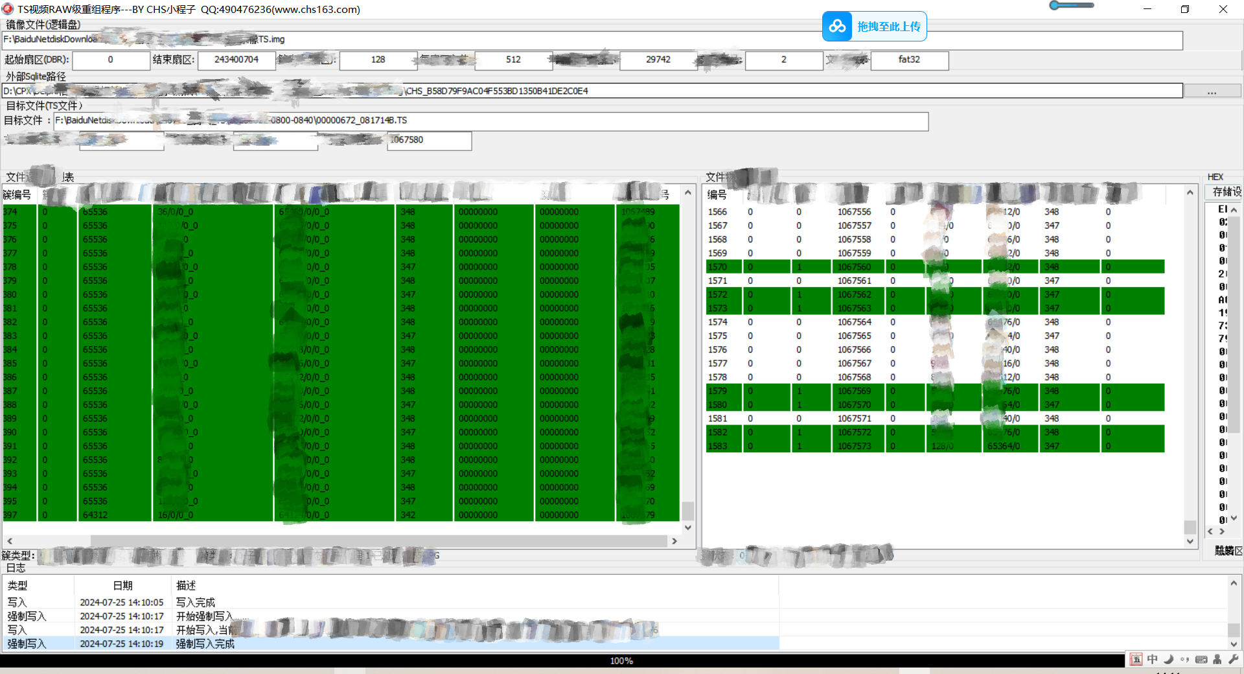
Task: Click the 结束扇区 field showing 243400704
Action: [x=236, y=60]
